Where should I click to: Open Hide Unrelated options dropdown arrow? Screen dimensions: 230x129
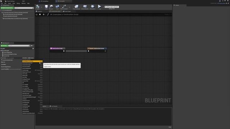pos(69,7)
